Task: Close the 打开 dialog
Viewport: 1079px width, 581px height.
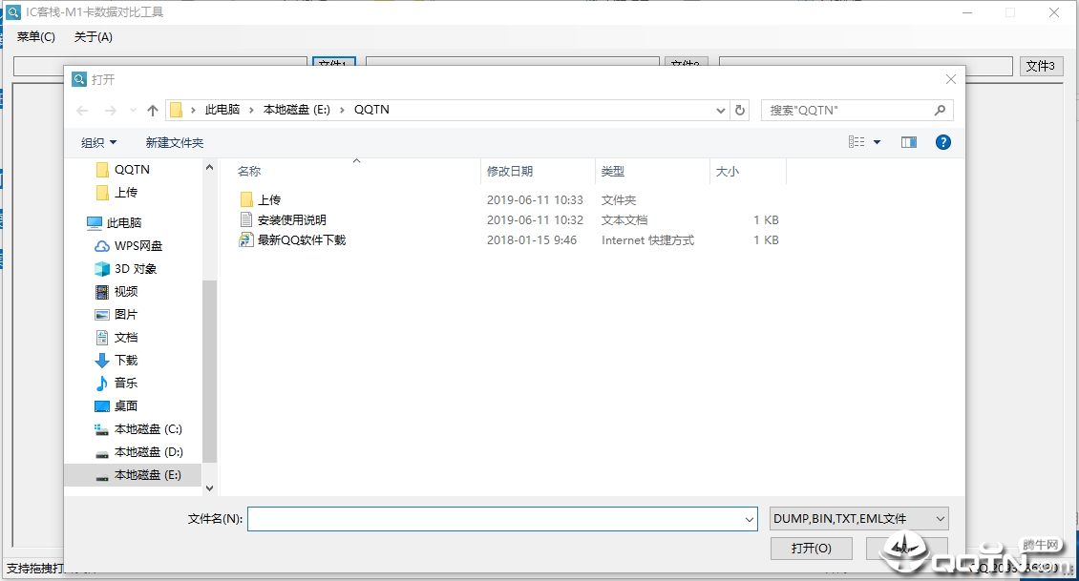Action: 950,80
